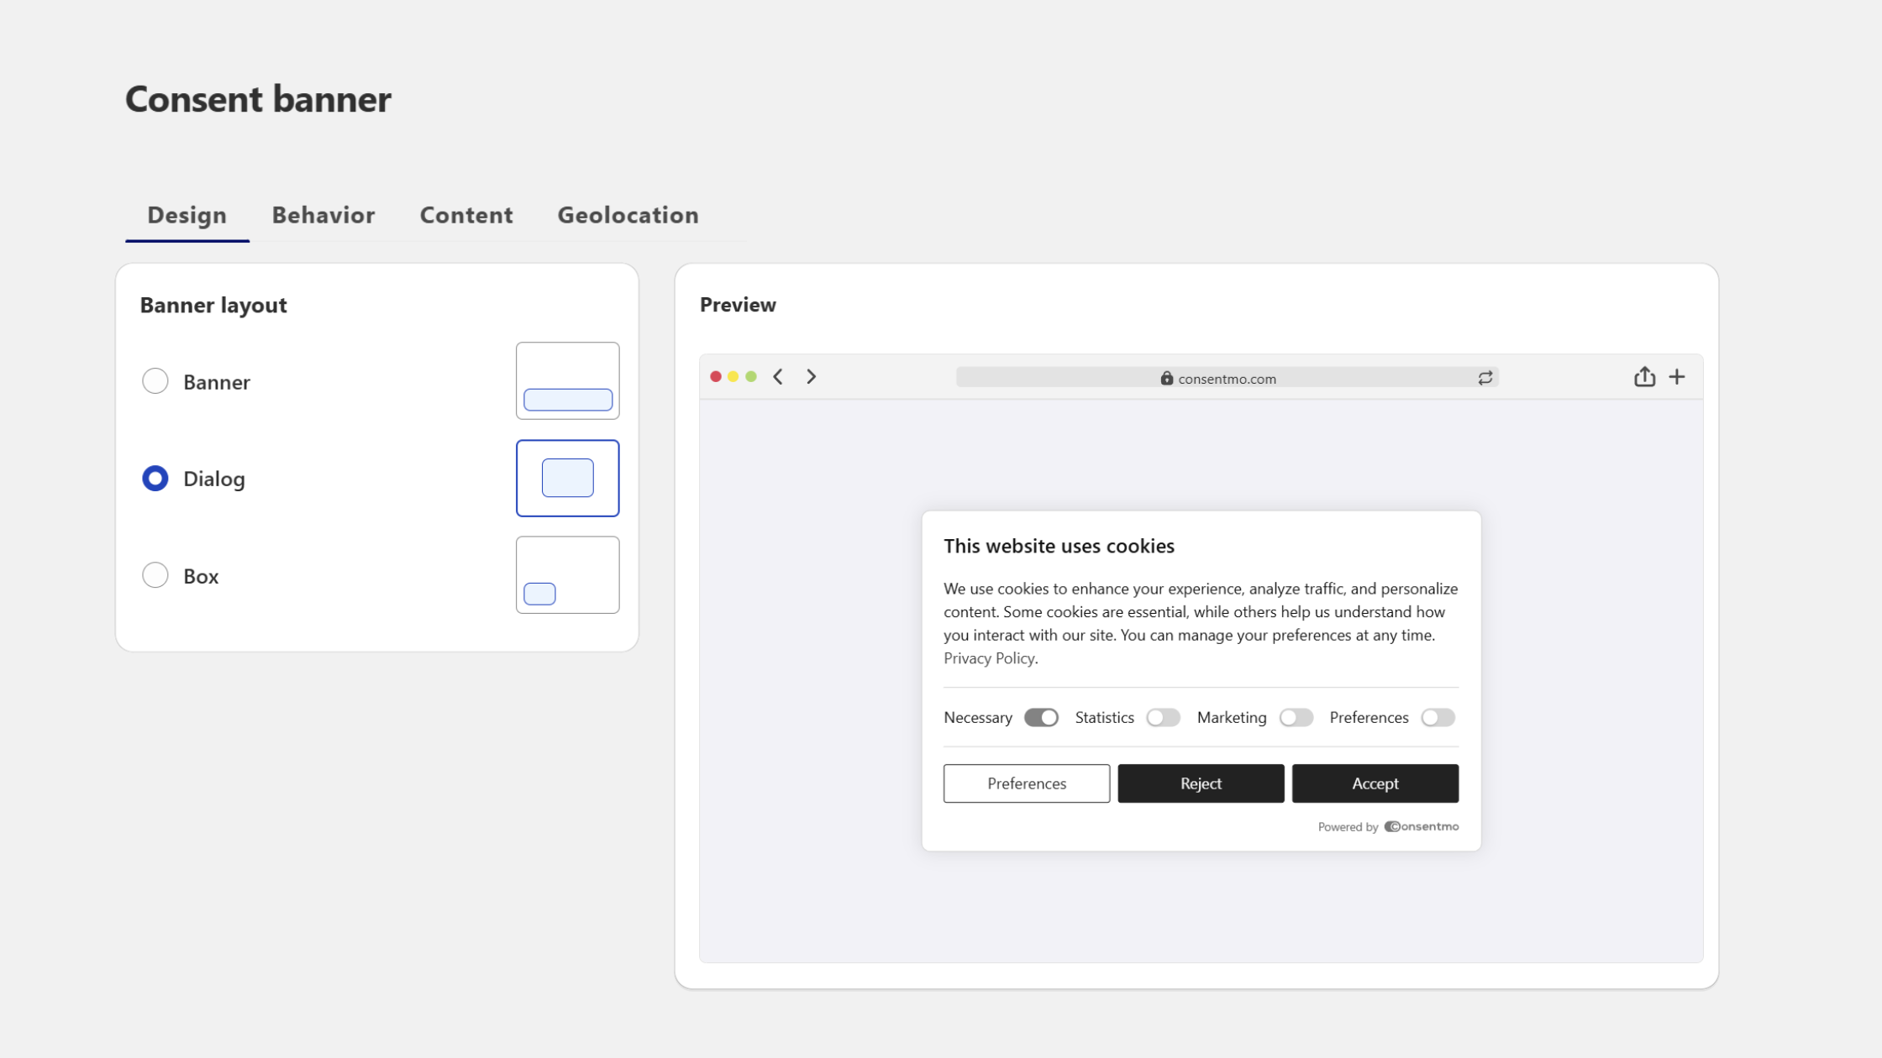This screenshot has height=1058, width=1882.
Task: Click the Dialog layout thumbnail
Action: pyautogui.click(x=568, y=478)
